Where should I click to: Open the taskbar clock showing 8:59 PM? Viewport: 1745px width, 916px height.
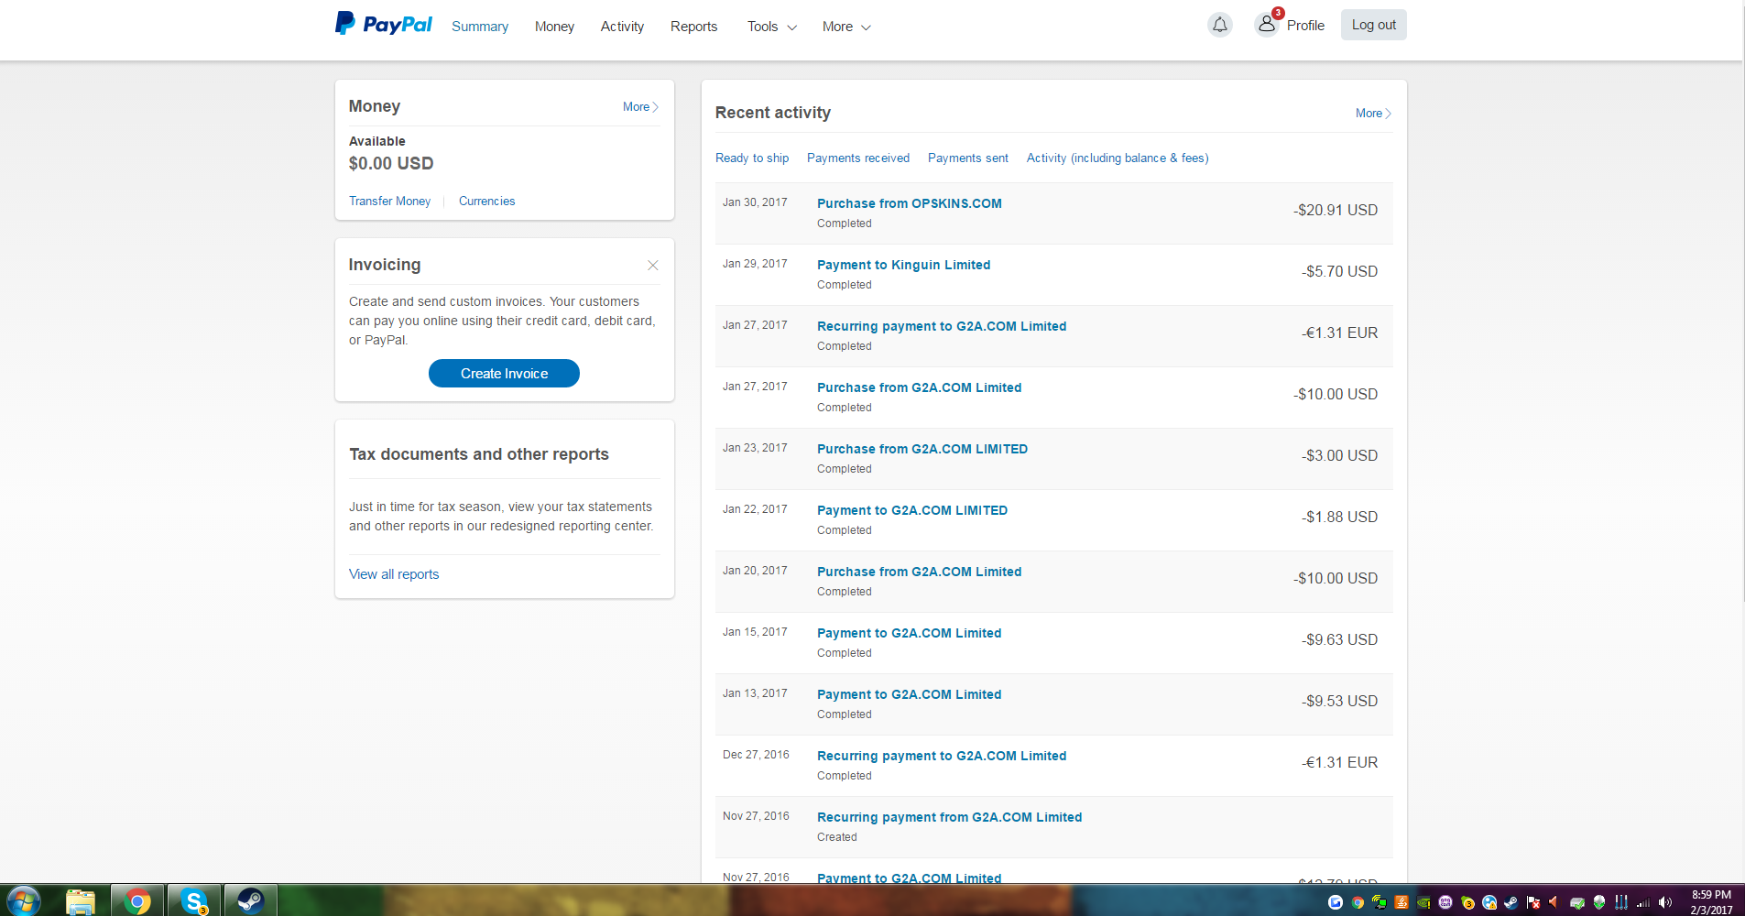(x=1711, y=902)
